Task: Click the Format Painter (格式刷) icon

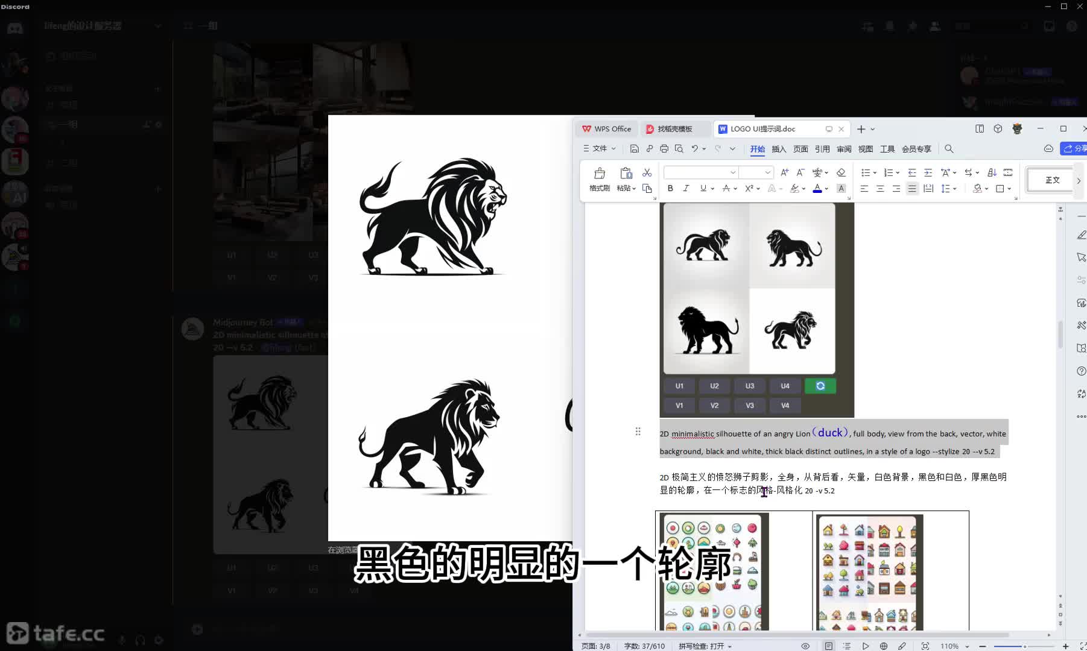Action: (x=599, y=174)
